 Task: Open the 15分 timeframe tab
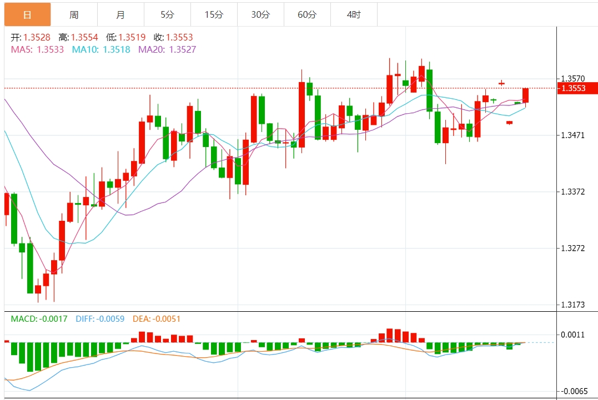tap(214, 14)
